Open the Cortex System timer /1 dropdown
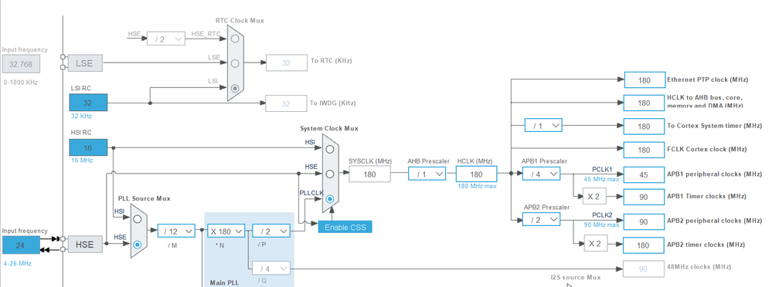The width and height of the screenshot is (772, 287). coord(543,125)
